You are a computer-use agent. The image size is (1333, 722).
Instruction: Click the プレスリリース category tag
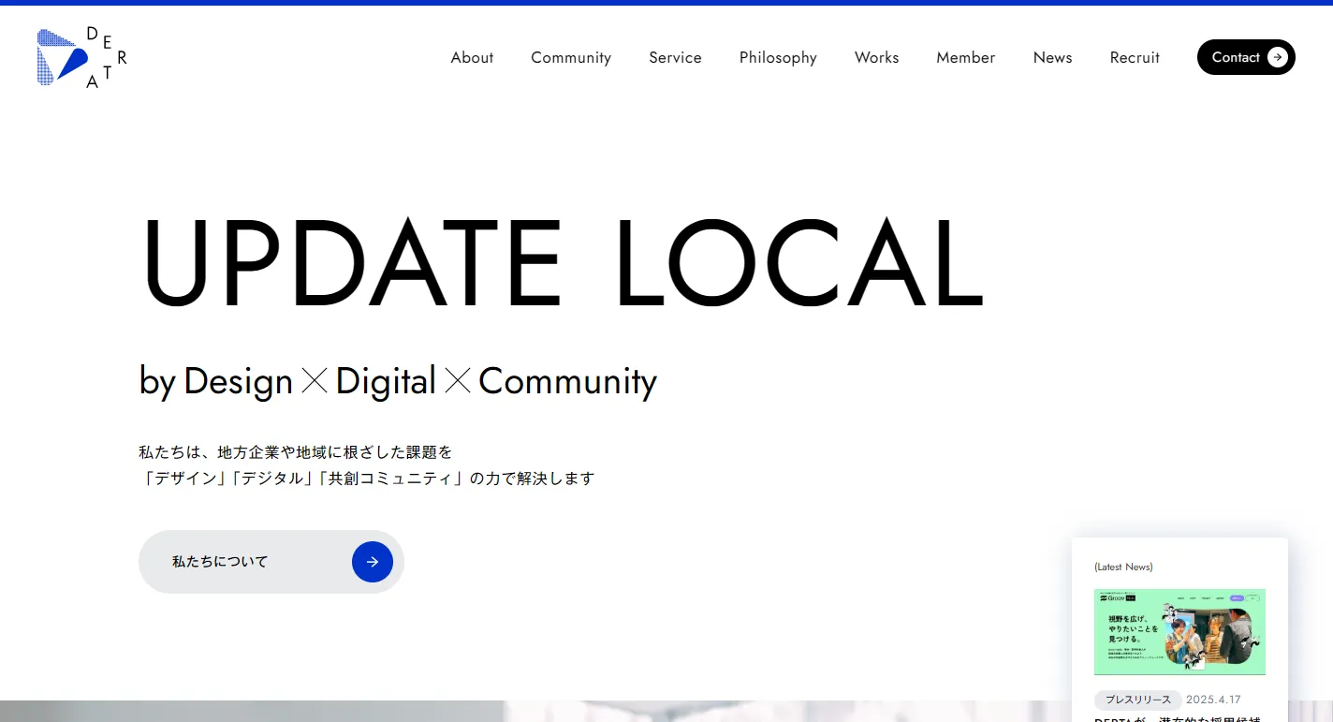pyautogui.click(x=1137, y=700)
